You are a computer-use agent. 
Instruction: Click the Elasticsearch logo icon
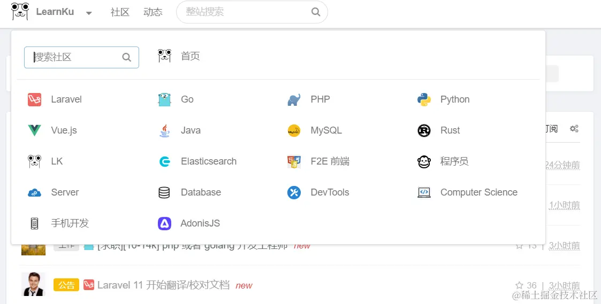tap(164, 161)
